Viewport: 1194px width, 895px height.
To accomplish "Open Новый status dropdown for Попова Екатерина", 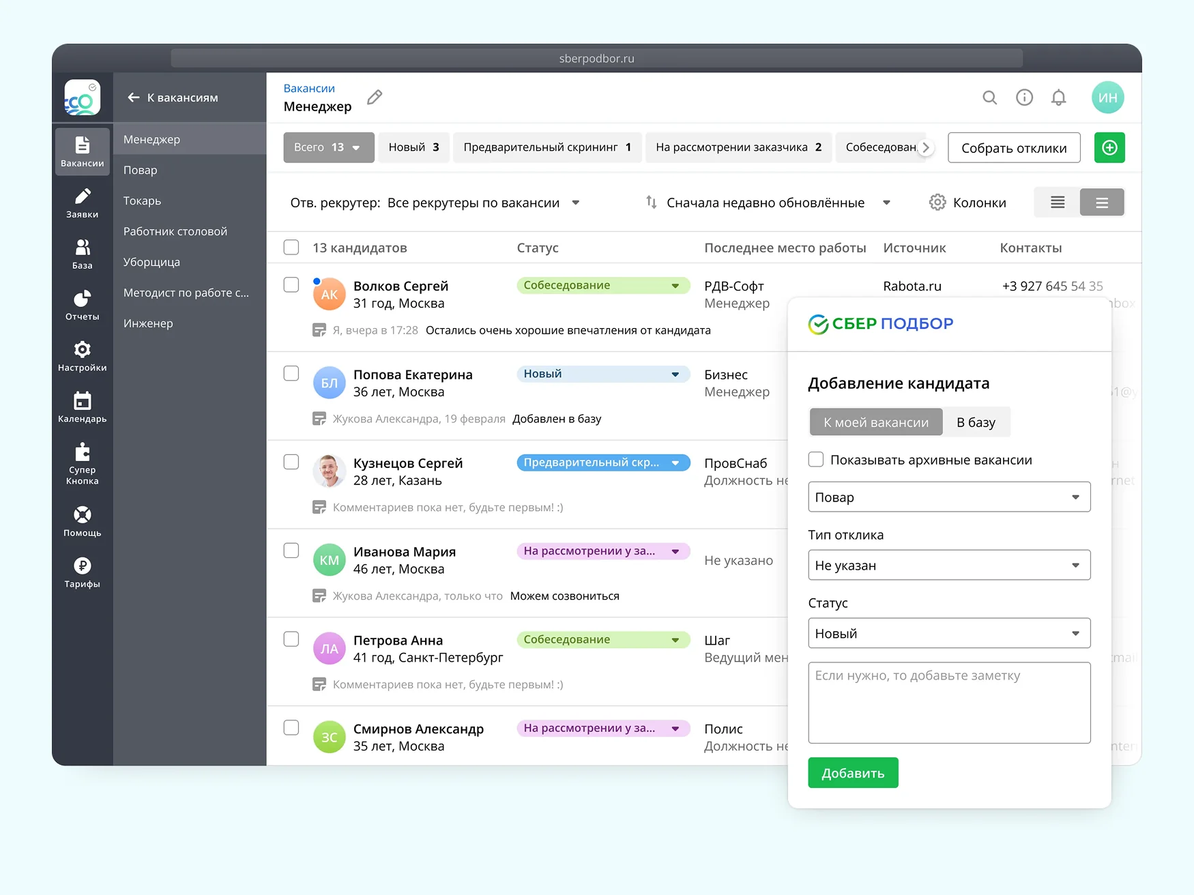I will coord(604,374).
